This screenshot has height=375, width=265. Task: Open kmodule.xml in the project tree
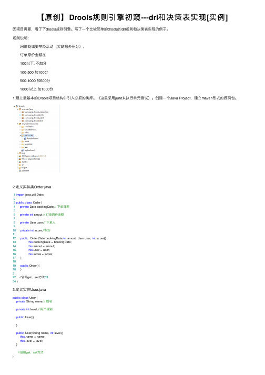click(x=33, y=138)
